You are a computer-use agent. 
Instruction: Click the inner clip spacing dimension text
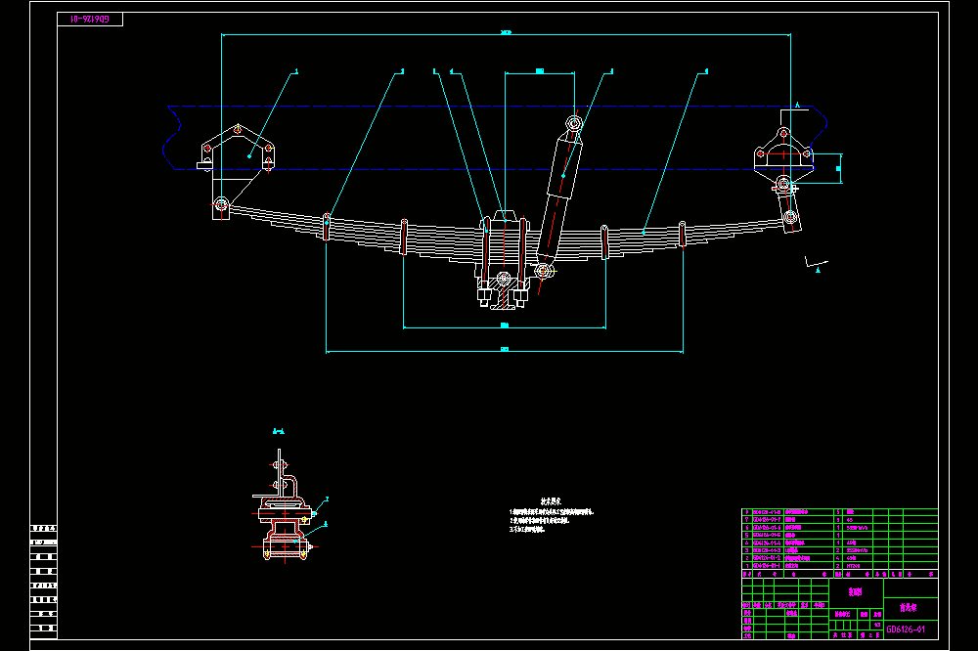(505, 325)
